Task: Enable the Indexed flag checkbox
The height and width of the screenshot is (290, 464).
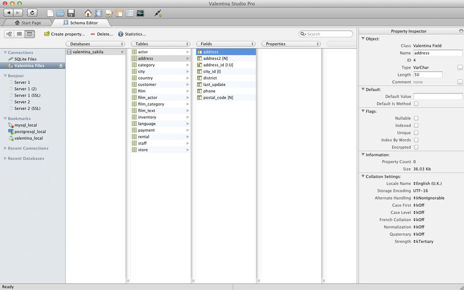Action: pyautogui.click(x=416, y=125)
